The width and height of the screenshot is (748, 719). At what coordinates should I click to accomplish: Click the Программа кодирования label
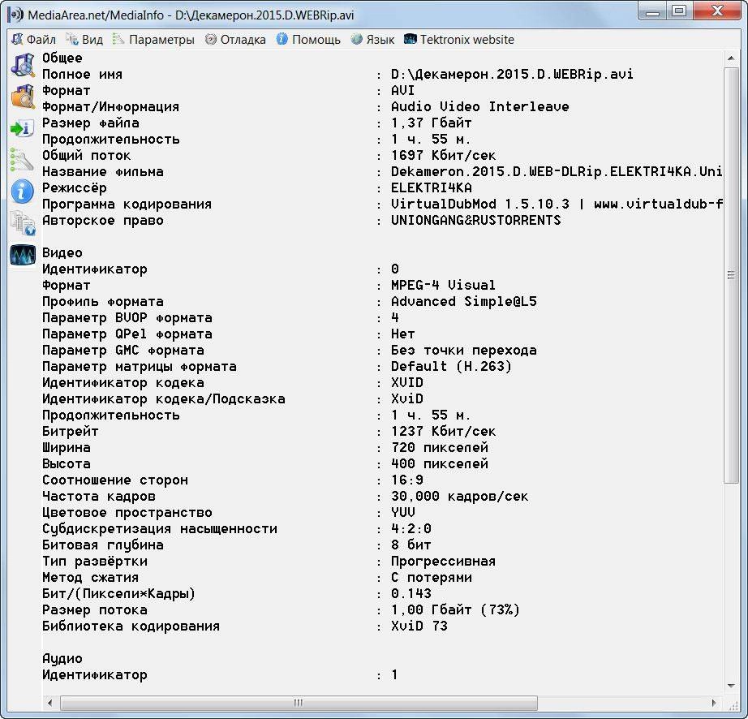pyautogui.click(x=127, y=205)
